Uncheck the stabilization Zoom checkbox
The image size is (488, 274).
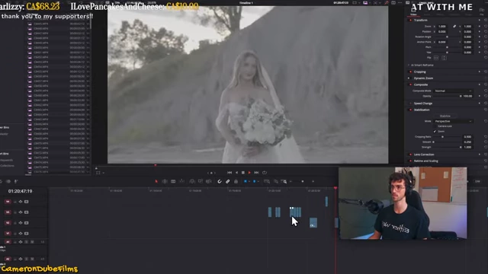point(435,132)
